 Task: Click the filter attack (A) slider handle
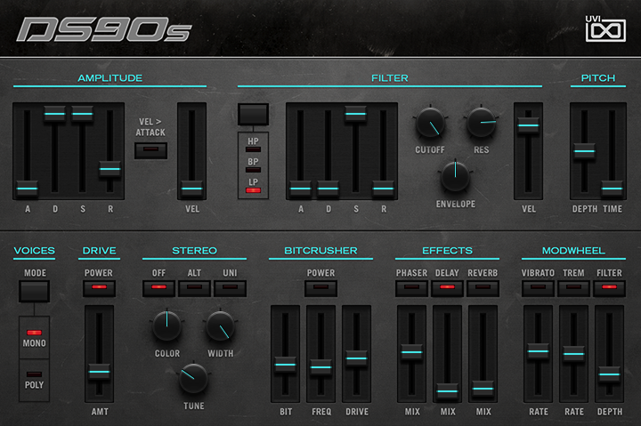point(301,189)
